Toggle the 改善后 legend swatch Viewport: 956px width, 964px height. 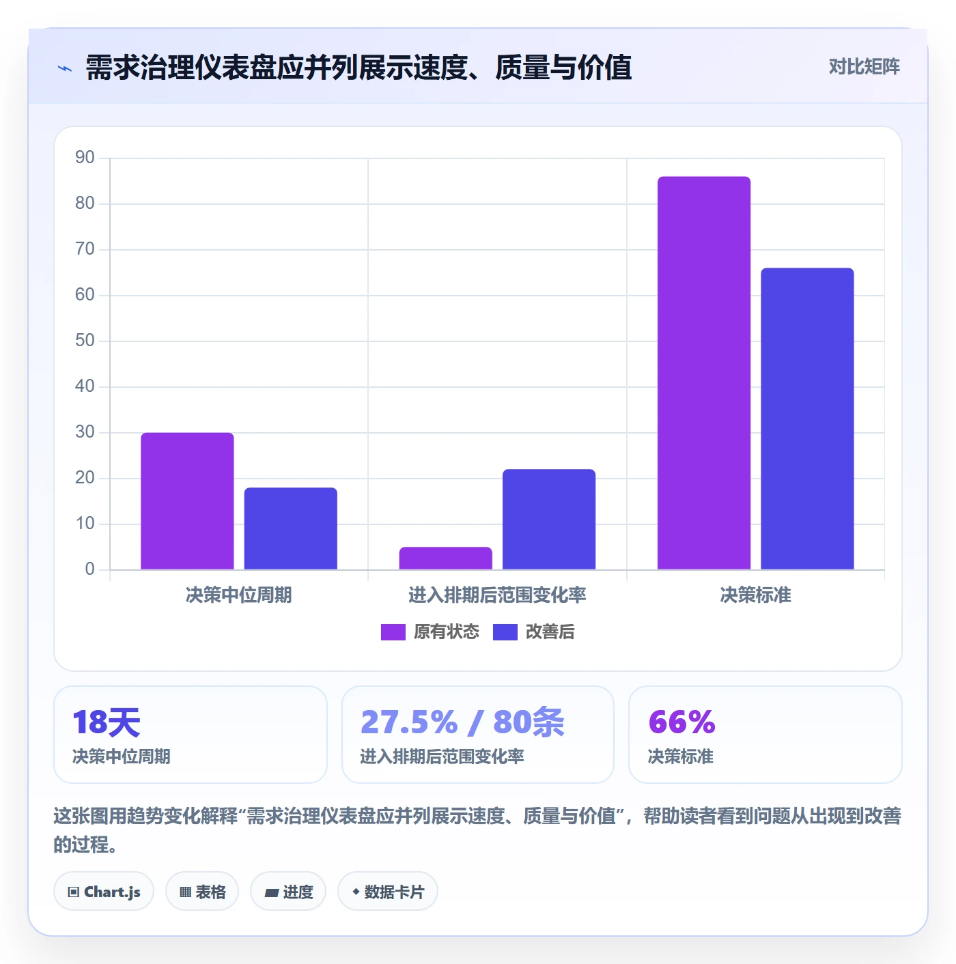coord(505,632)
